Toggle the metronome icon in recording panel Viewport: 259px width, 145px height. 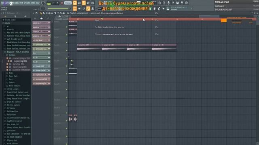coord(75,3)
